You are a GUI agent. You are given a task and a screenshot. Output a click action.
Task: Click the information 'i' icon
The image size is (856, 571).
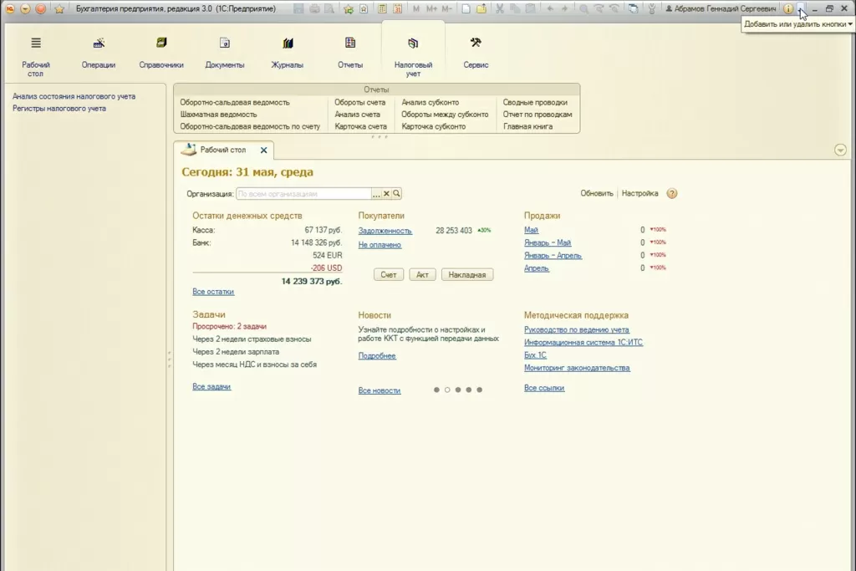click(787, 8)
